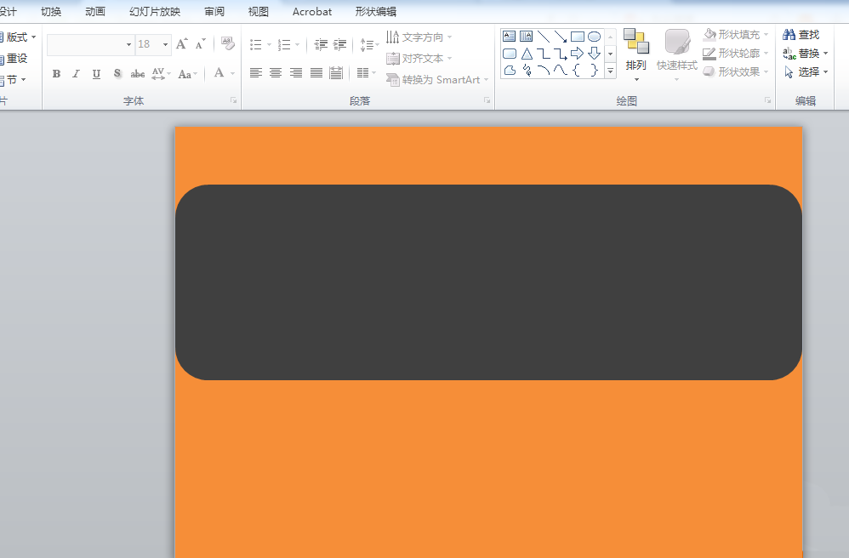This screenshot has height=558, width=849.
Task: Choose the rounded rectangle shape
Action: click(510, 54)
